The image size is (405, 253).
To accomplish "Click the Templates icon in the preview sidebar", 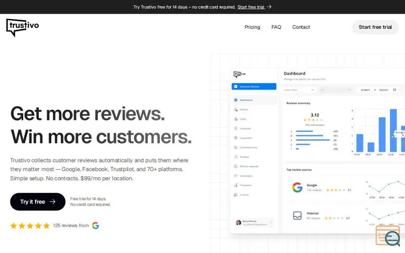I will pyautogui.click(x=235, y=185).
